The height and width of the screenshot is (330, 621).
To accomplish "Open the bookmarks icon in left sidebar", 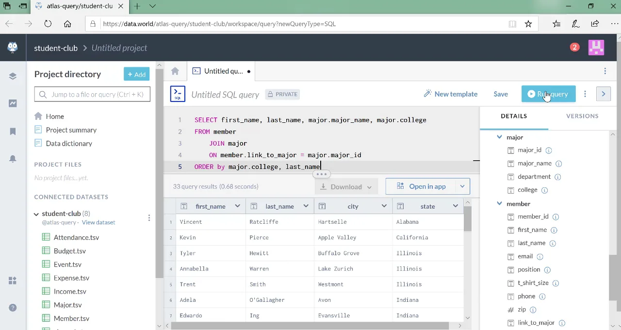I will tap(13, 132).
